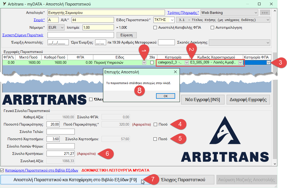Click the ΦΠΑ% cell showing 0,00
The width and height of the screenshot is (287, 188).
(9, 63)
